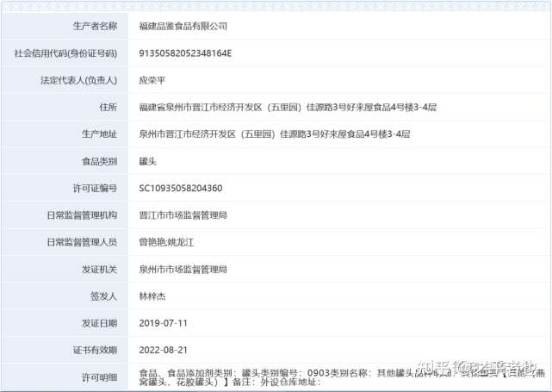Image resolution: width=552 pixels, height=392 pixels.
Task: Select license number SC10935058204360
Action: (181, 188)
